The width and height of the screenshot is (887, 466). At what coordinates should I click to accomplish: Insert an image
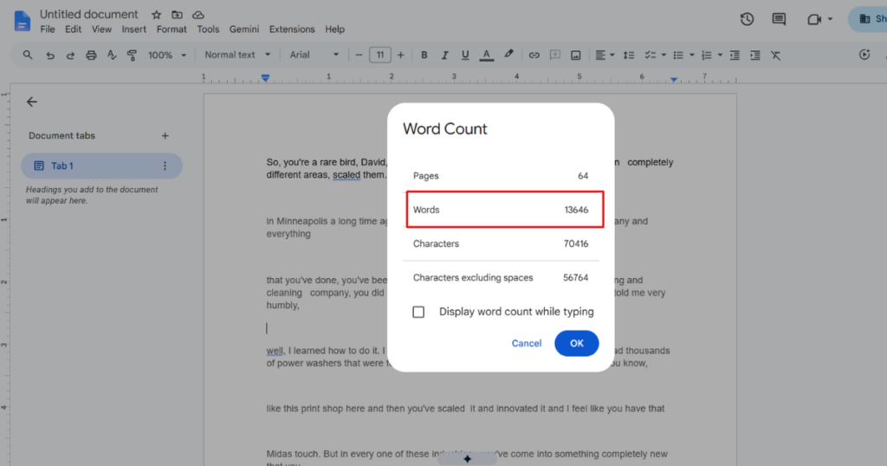(575, 55)
